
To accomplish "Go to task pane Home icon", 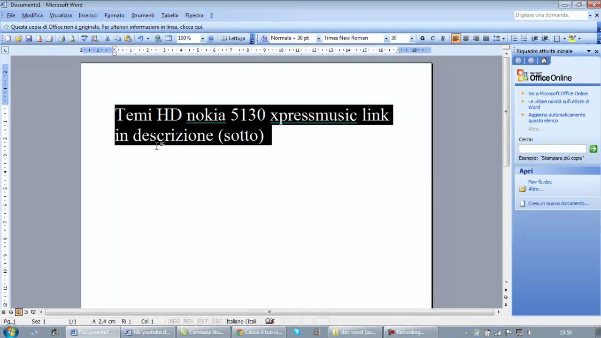I will click(544, 61).
